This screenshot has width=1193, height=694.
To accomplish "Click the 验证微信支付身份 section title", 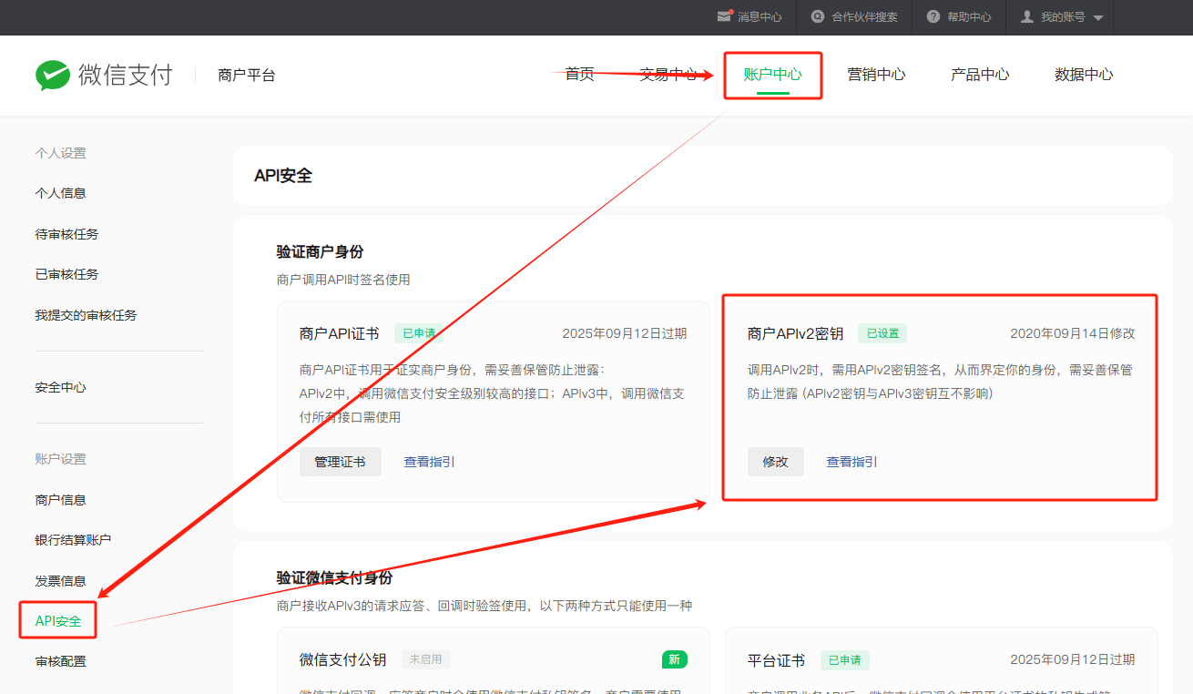I will (x=334, y=577).
